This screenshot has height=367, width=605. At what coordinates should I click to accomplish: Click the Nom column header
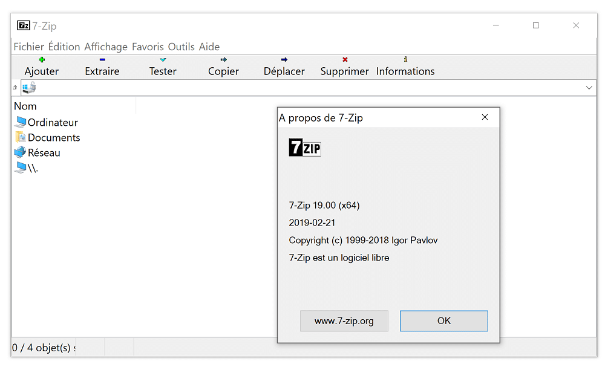73,106
